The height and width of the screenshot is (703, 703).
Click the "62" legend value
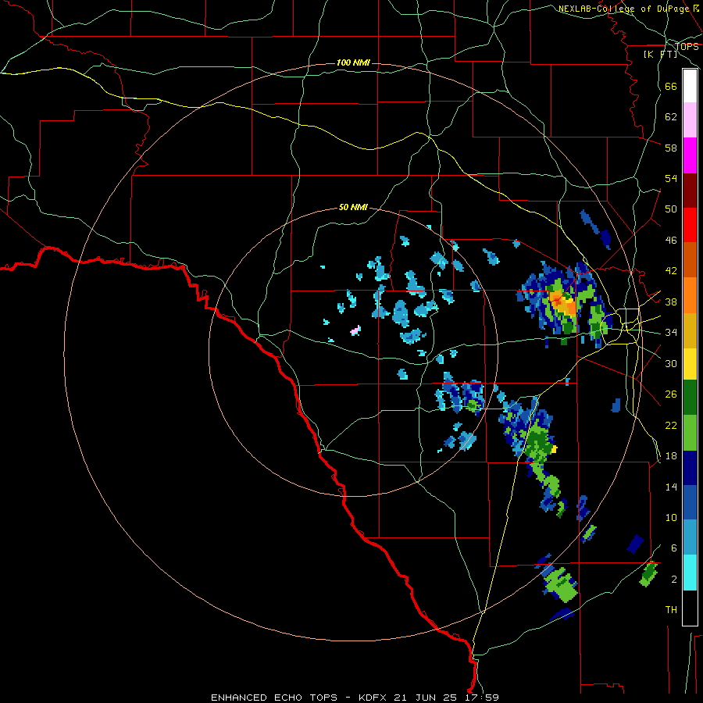(x=671, y=117)
